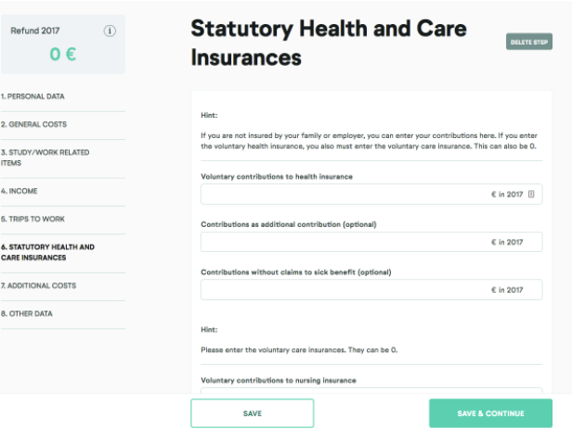Screen dimensions: 572x429
Task: Select Statutory Health and Care Insurances step
Action: 47,252
